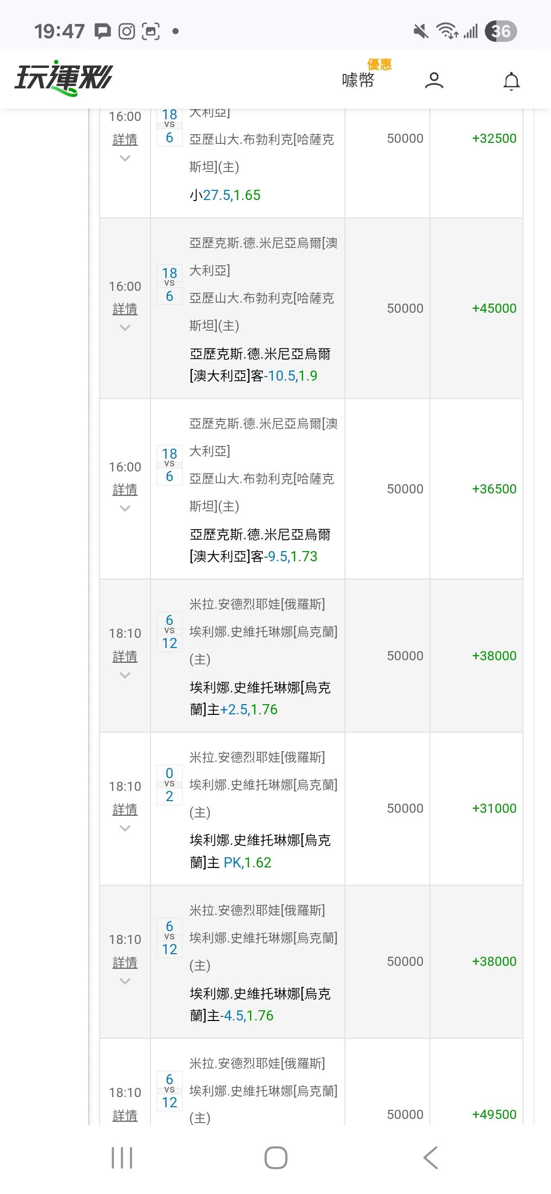Tap the Android home navigation button

(275, 1157)
